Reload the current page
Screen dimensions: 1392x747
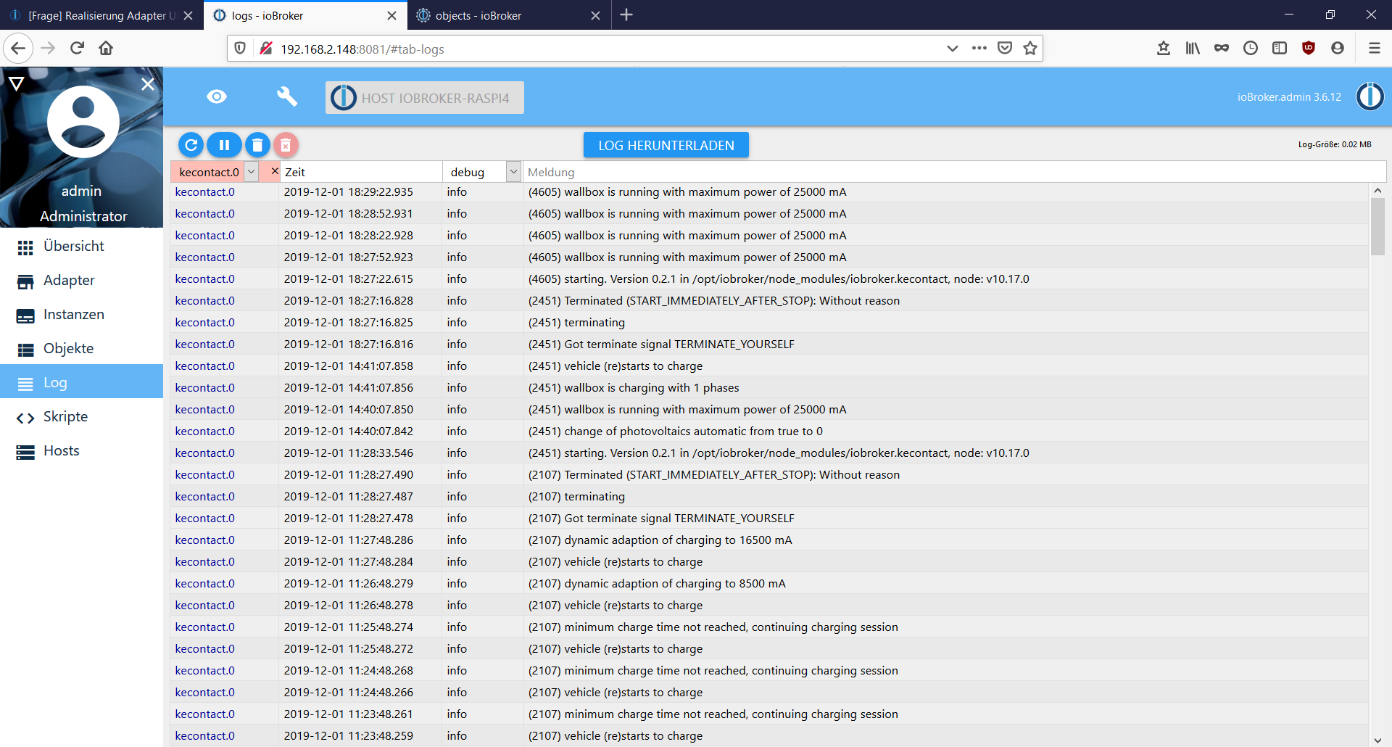pyautogui.click(x=78, y=49)
